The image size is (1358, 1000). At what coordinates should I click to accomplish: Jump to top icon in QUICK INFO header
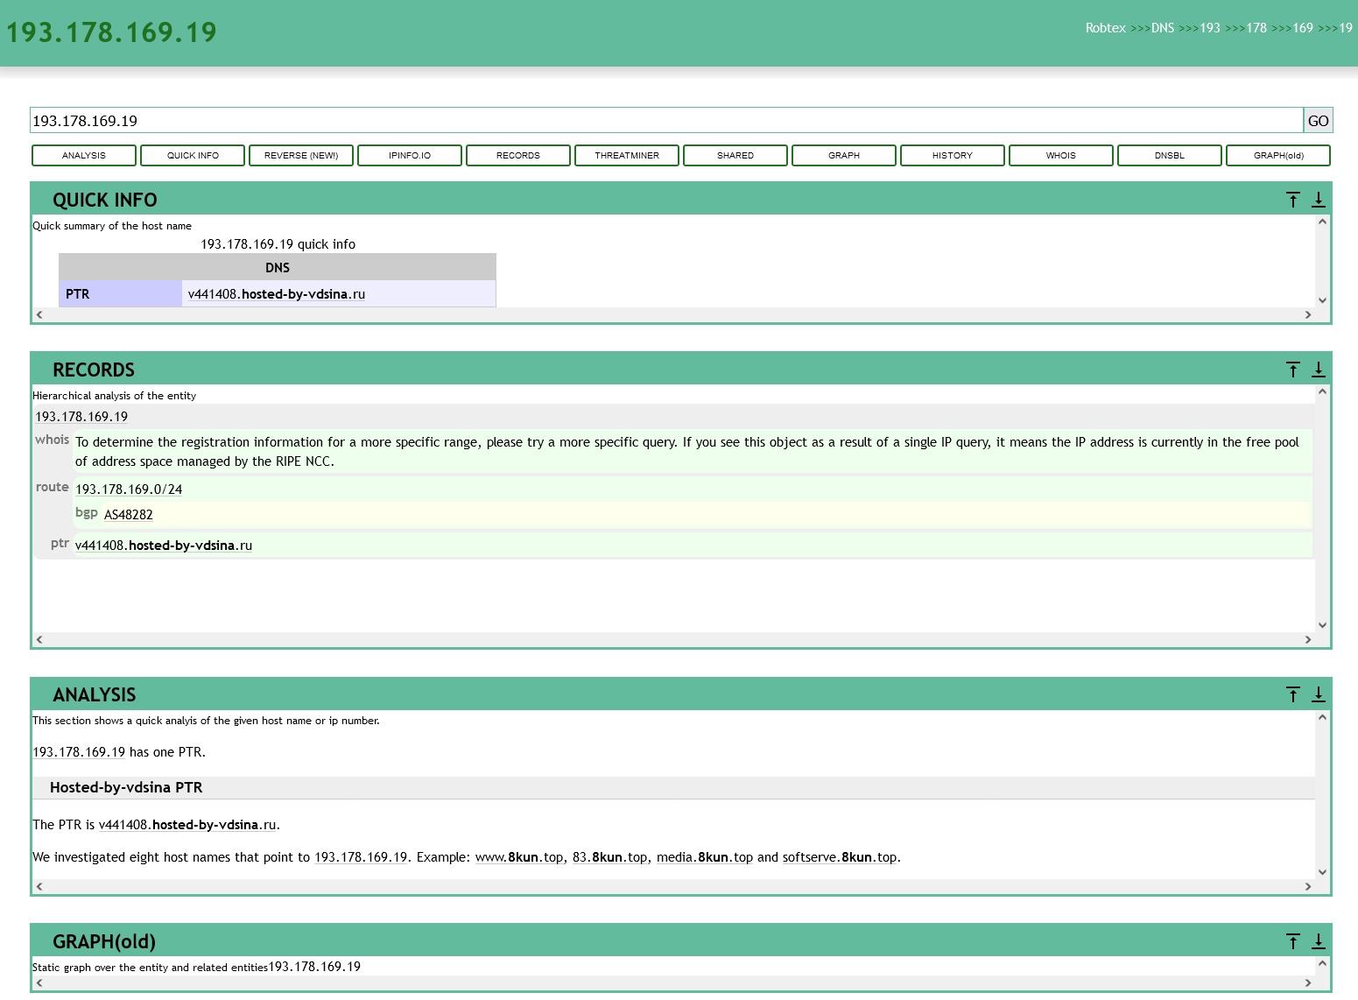point(1293,200)
